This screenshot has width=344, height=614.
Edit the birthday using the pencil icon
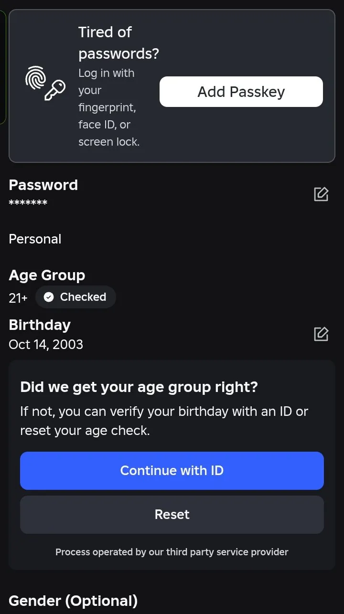(321, 334)
